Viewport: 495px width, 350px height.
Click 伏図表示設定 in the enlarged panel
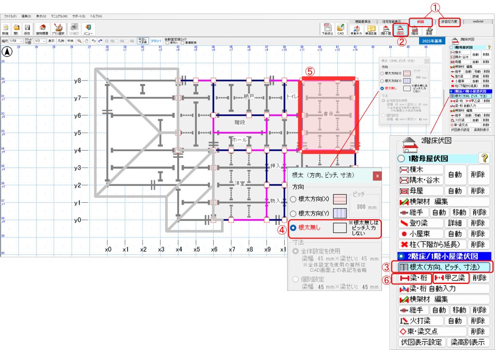click(422, 342)
